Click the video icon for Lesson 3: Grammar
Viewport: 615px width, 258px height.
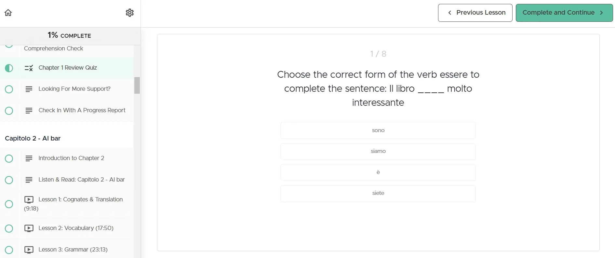pyautogui.click(x=29, y=250)
